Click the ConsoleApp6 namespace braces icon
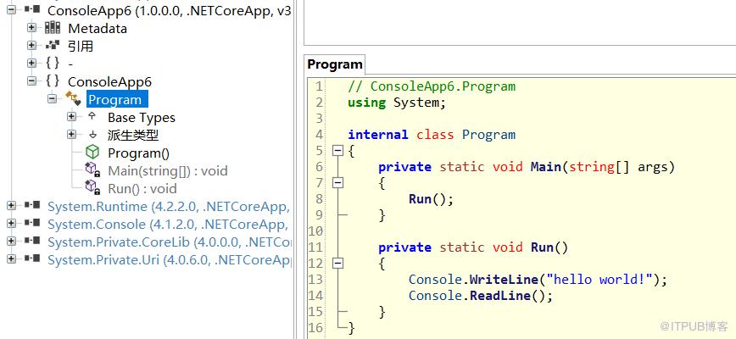The image size is (736, 339). (53, 81)
